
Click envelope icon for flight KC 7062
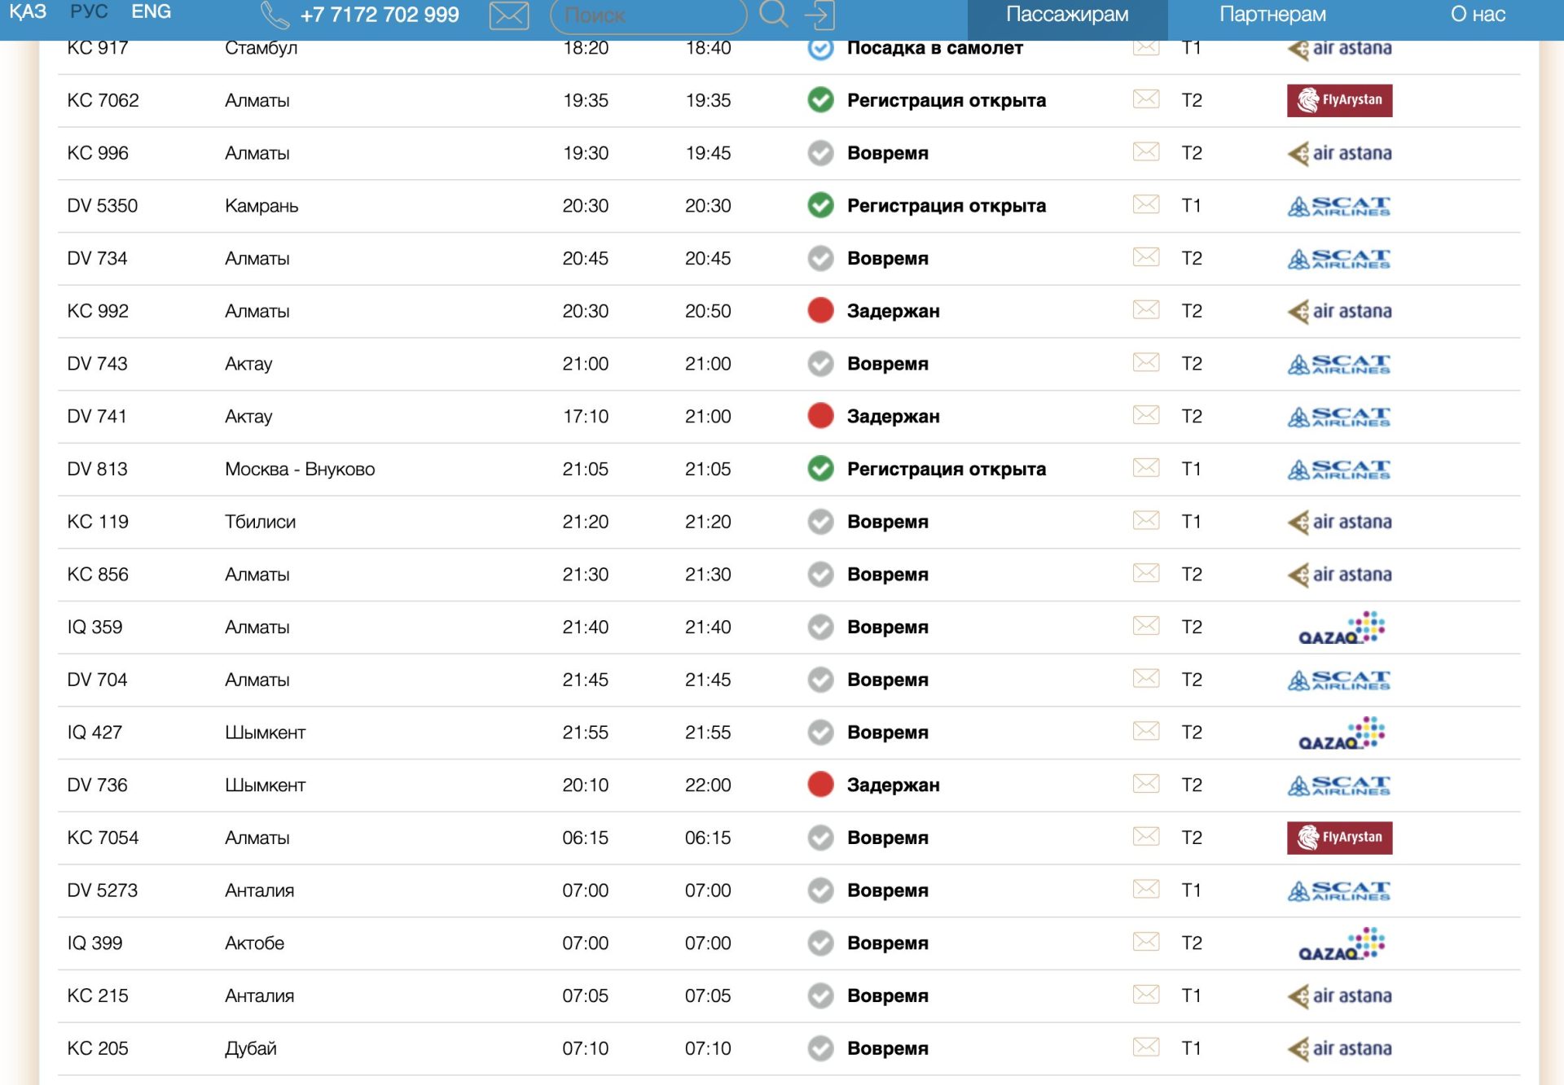point(1146,99)
